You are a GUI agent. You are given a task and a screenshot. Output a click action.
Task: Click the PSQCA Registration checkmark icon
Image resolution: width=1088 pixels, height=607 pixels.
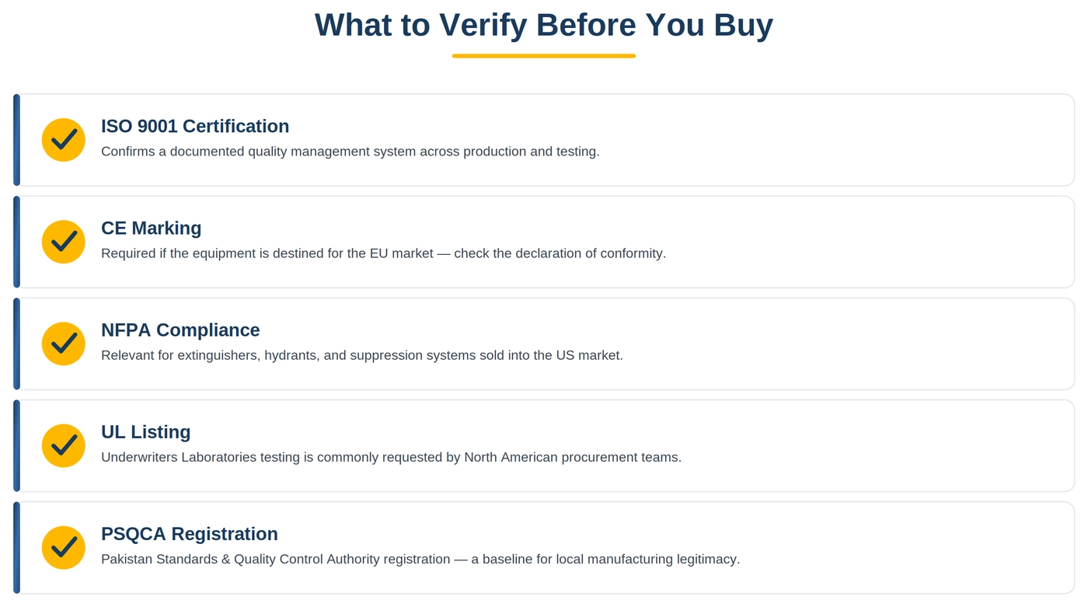click(x=63, y=547)
